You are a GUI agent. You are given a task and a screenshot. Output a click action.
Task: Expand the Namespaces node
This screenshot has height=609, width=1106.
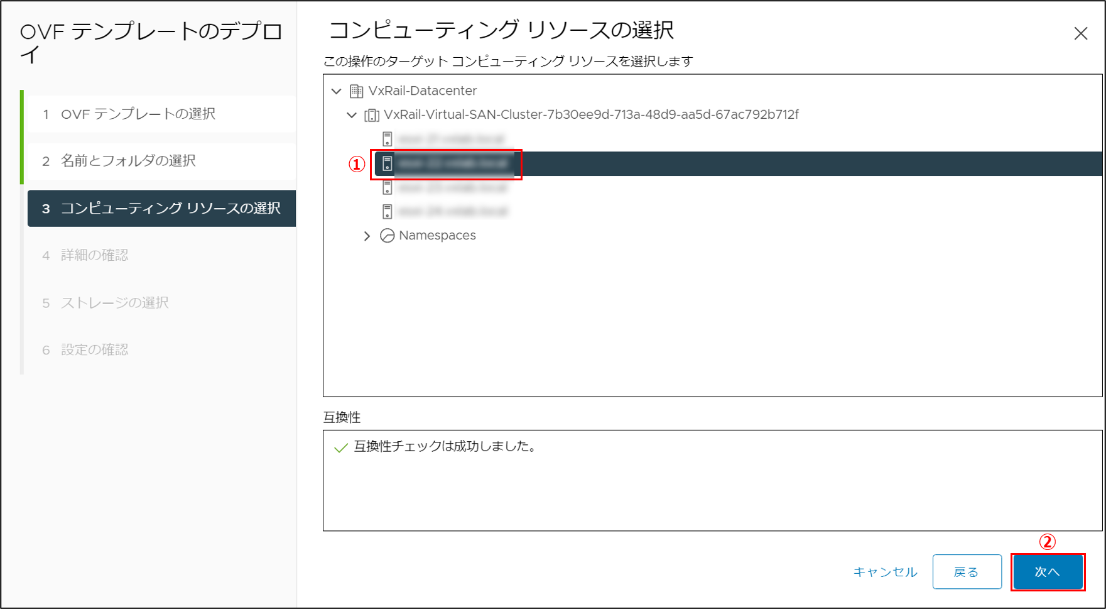coord(367,236)
